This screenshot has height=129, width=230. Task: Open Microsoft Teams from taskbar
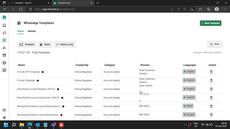pyautogui.click(x=53, y=125)
